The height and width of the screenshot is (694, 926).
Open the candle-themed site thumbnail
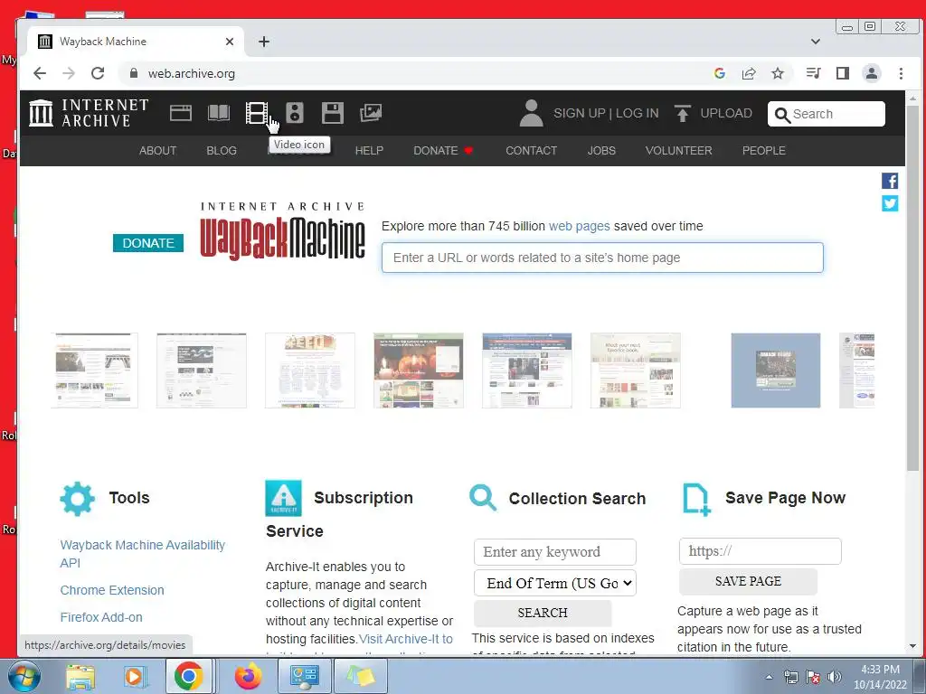click(x=418, y=370)
